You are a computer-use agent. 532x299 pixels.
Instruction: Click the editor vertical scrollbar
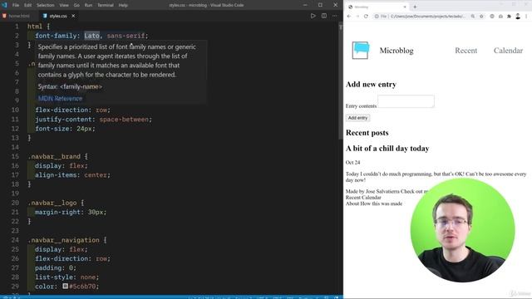(x=341, y=81)
